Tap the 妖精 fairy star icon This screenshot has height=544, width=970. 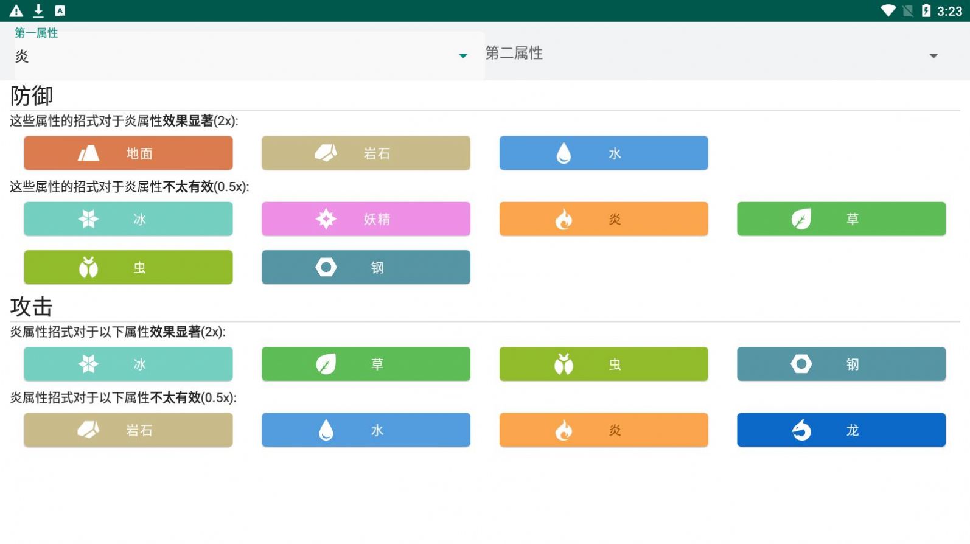pyautogui.click(x=326, y=219)
